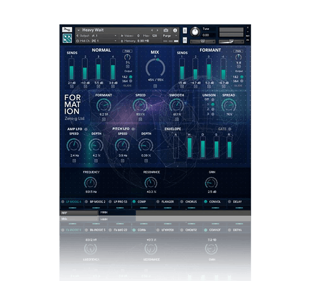Mute the instrument with the M button
Image resolution: width=310 pixels, height=281 pixels.
(x=185, y=40)
